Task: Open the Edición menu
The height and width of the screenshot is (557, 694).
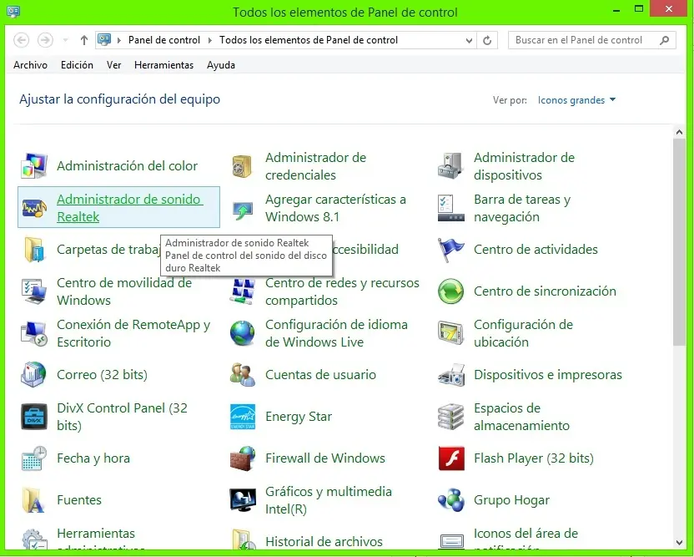Action: coord(77,65)
